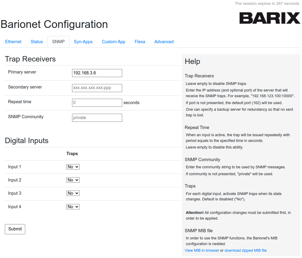The height and width of the screenshot is (258, 302).
Task: Switch to the Syn-Apps tab
Action: tap(83, 42)
